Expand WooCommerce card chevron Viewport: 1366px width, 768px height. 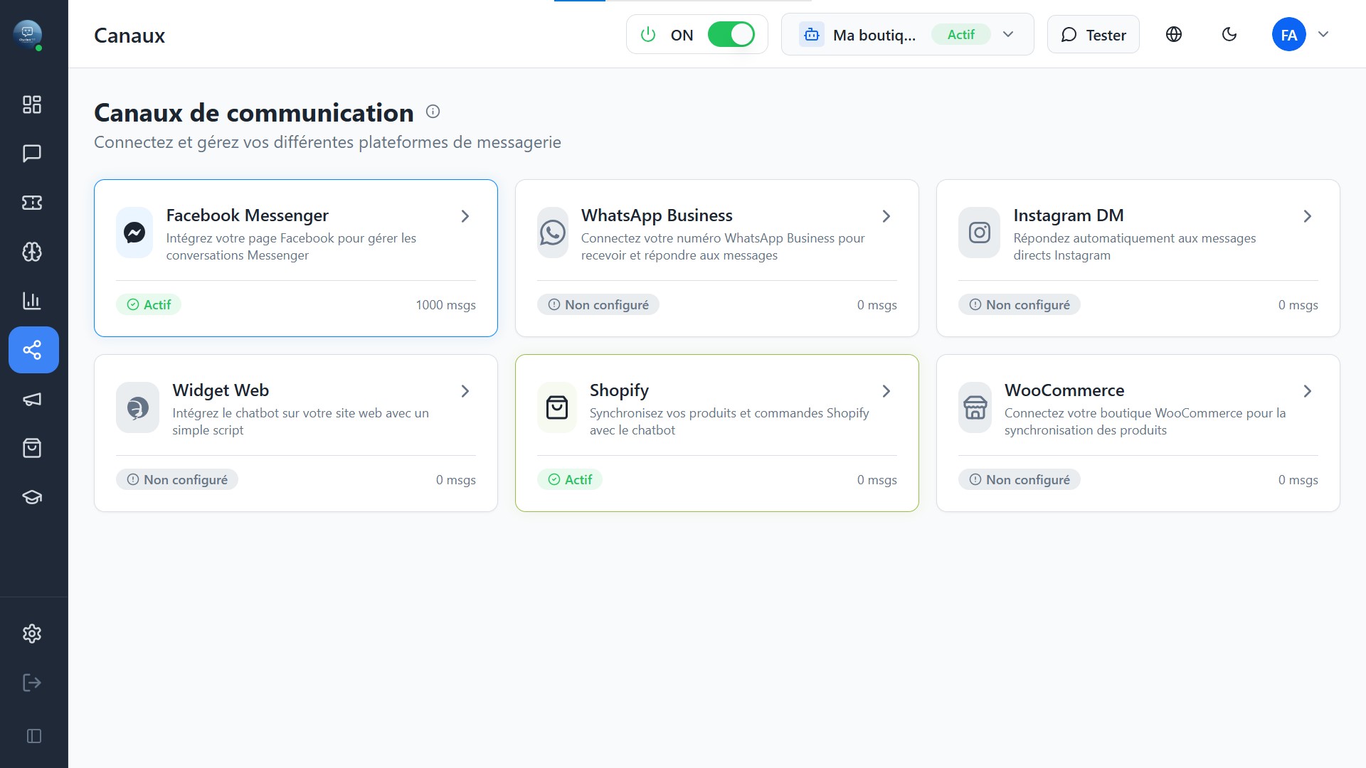(1308, 391)
